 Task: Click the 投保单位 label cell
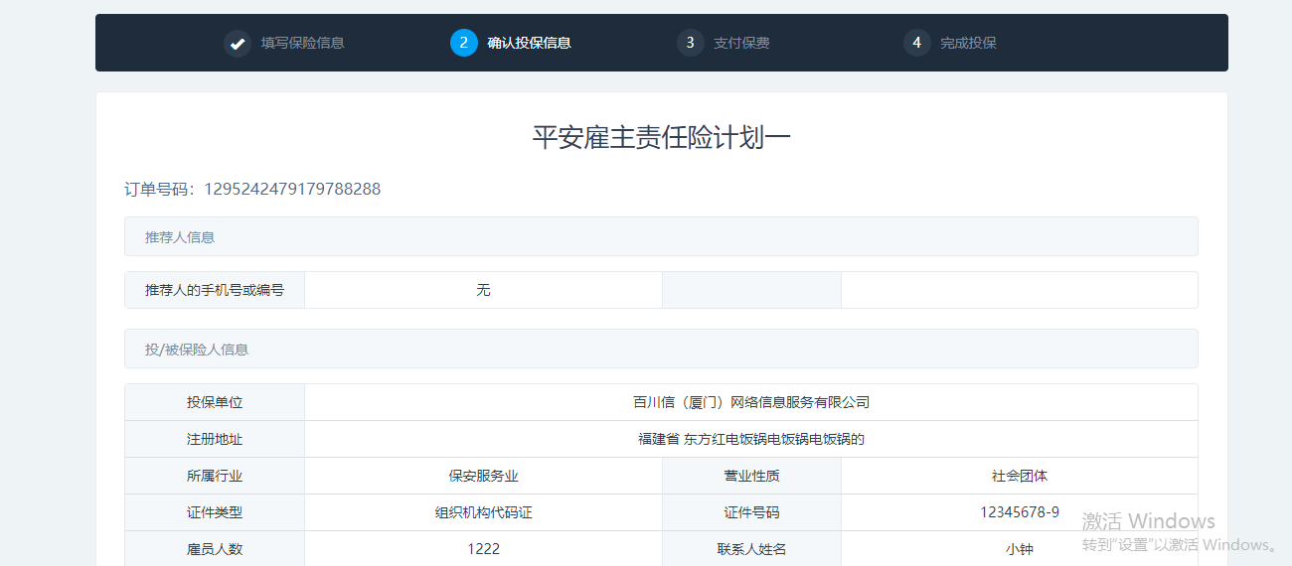(215, 402)
